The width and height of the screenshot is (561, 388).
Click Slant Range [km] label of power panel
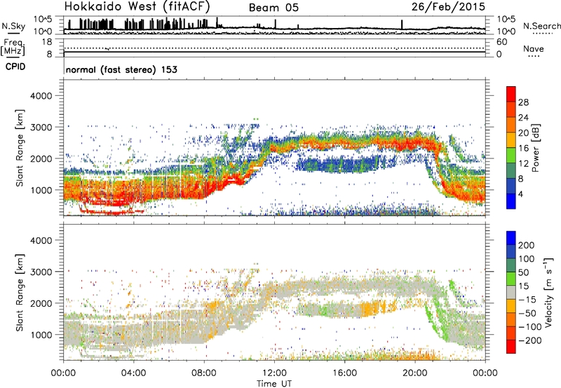coord(20,148)
